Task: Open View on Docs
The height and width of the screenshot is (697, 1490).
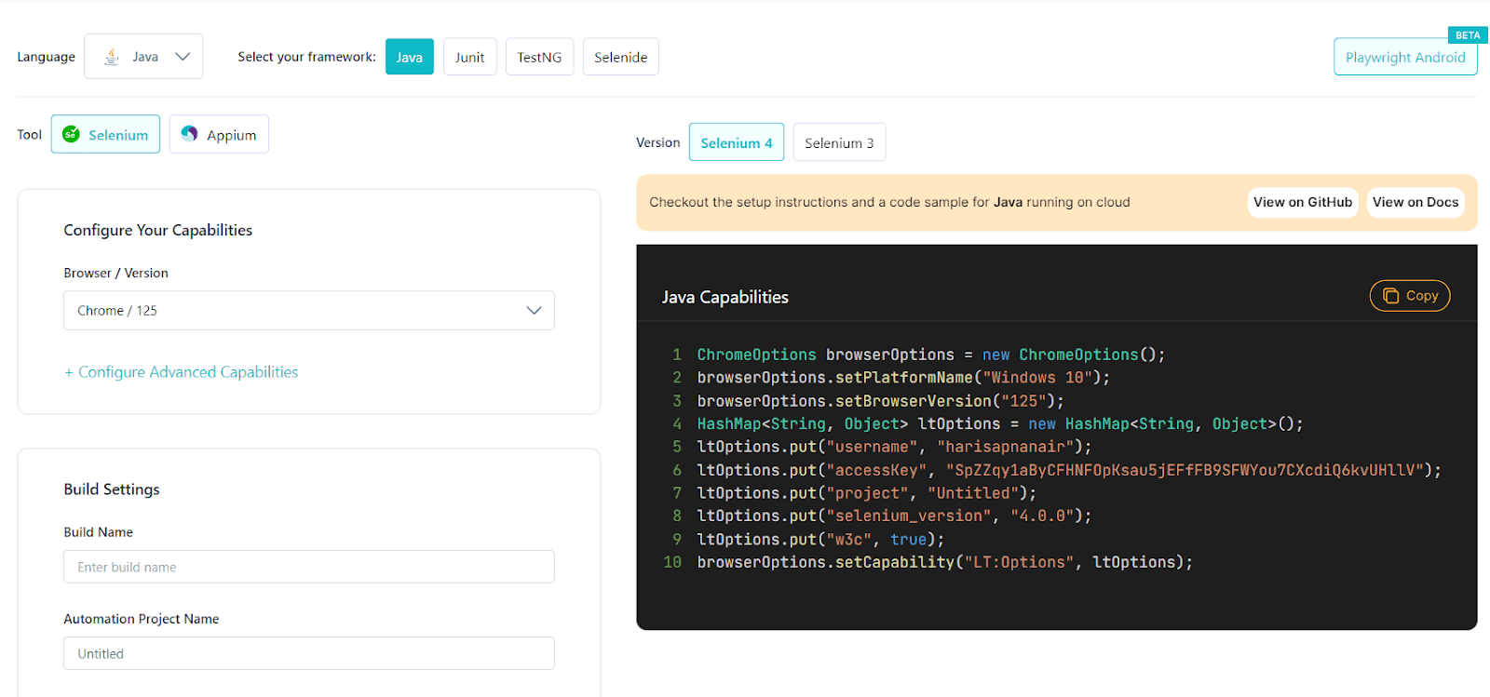Action: 1415,202
